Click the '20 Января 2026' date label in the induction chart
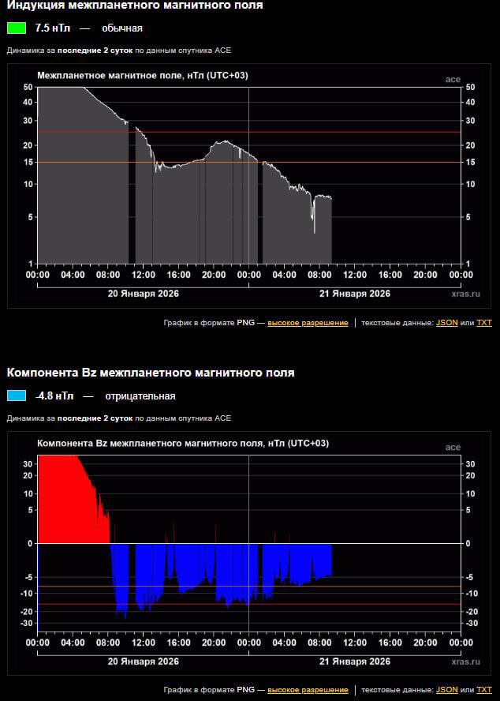 coord(143,293)
